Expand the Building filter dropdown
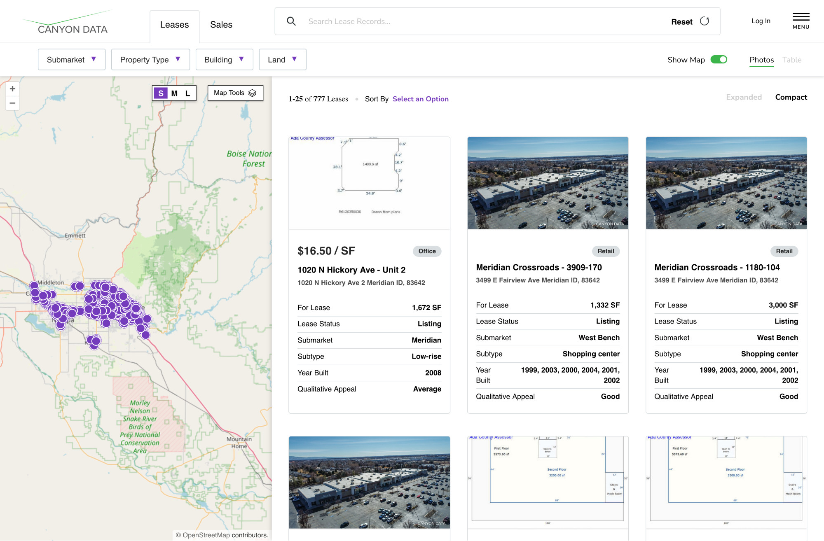 tap(224, 60)
